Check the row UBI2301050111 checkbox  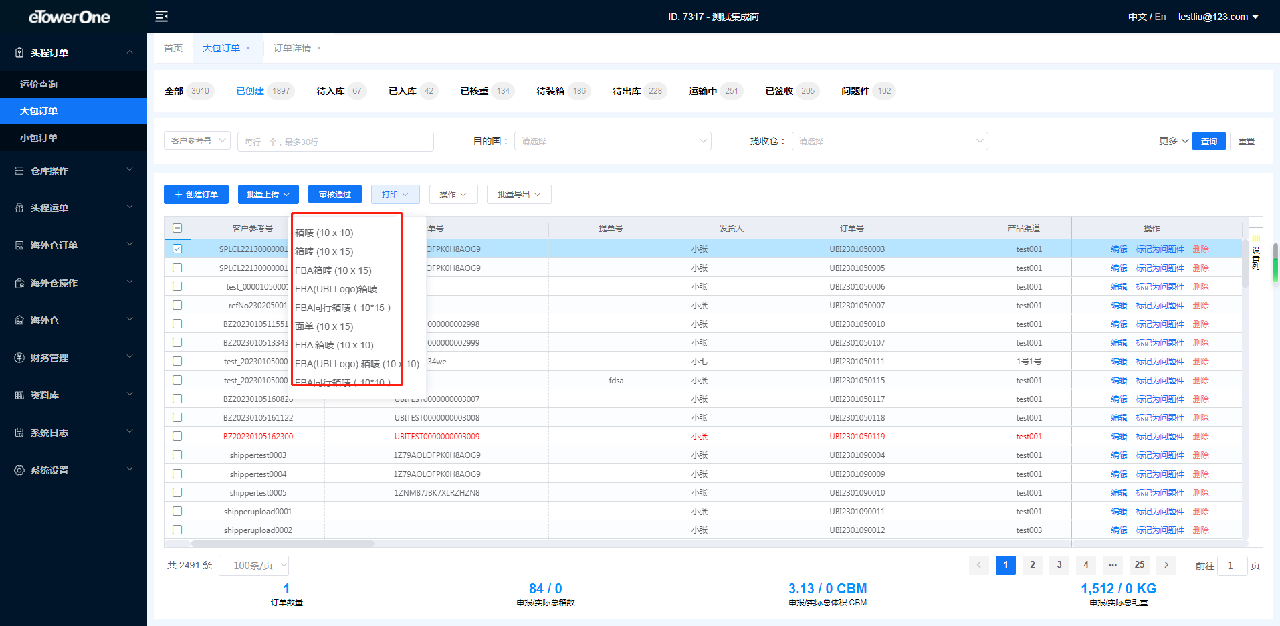click(x=177, y=361)
